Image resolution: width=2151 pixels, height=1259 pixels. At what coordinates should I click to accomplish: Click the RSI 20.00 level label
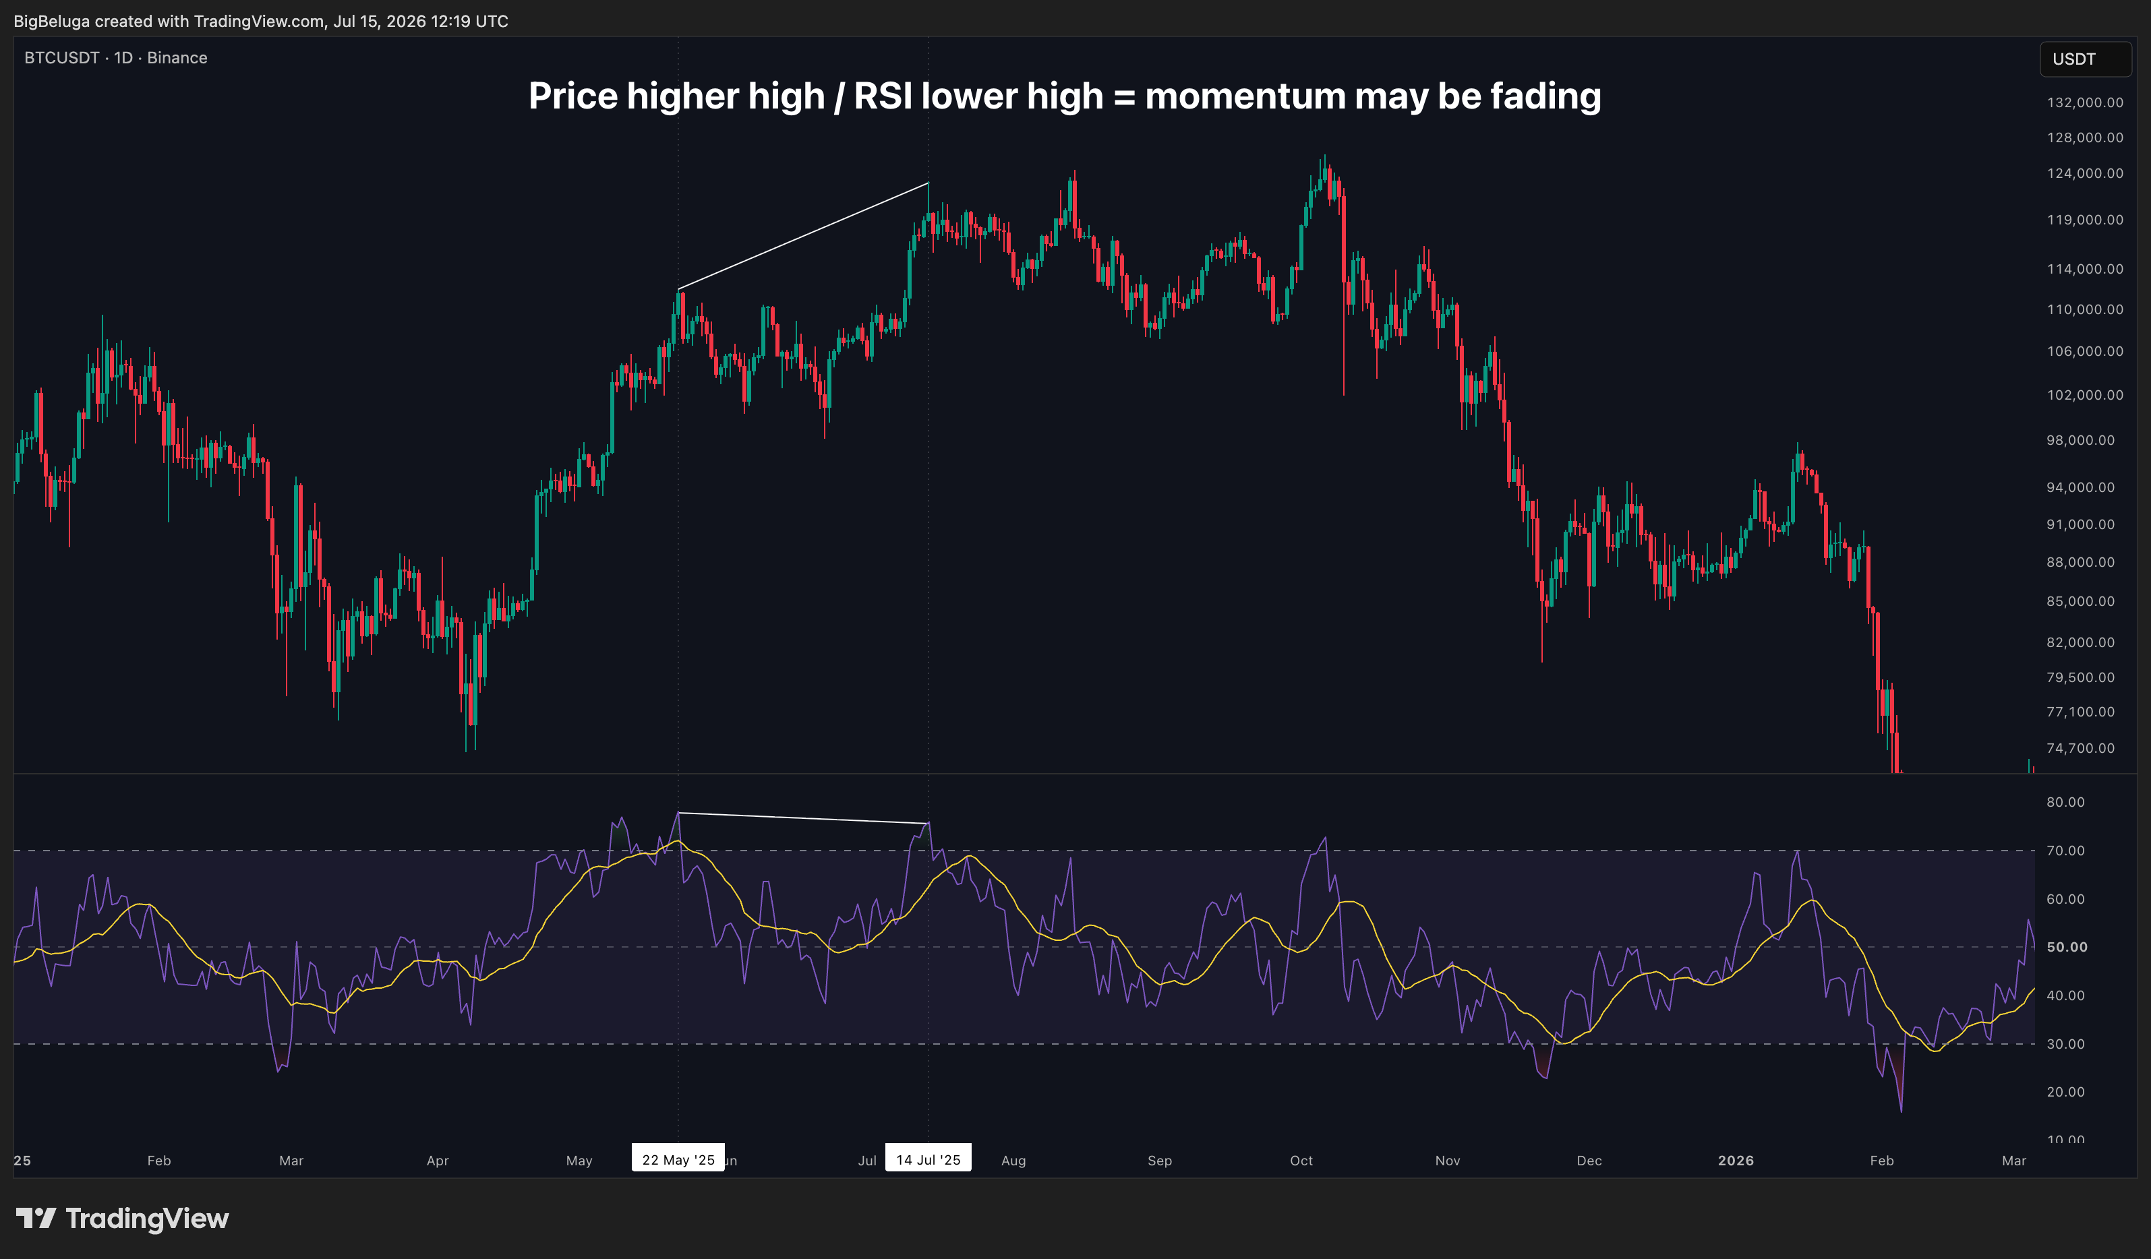pyautogui.click(x=2065, y=1092)
